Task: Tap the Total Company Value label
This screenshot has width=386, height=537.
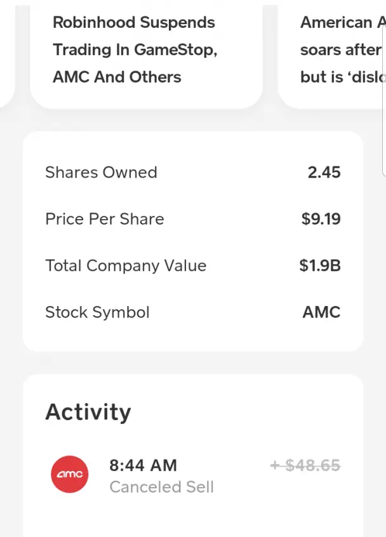Action: pyautogui.click(x=126, y=266)
